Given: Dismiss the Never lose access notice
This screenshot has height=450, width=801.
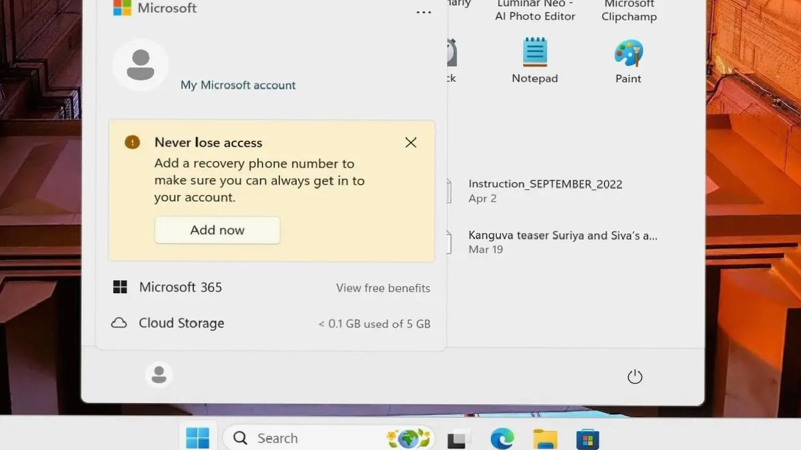Looking at the screenshot, I should click(411, 142).
